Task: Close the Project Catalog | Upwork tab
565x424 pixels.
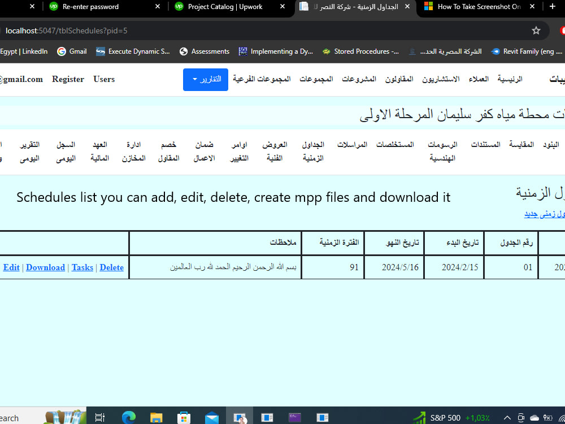Action: pyautogui.click(x=282, y=6)
